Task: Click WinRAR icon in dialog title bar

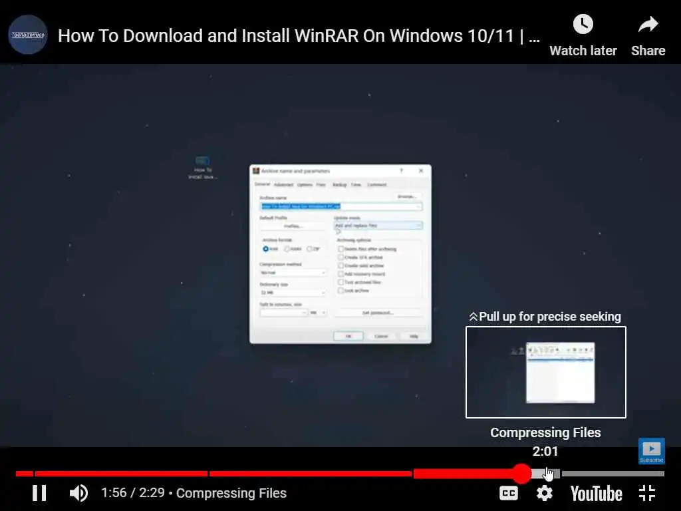Action: coord(256,171)
